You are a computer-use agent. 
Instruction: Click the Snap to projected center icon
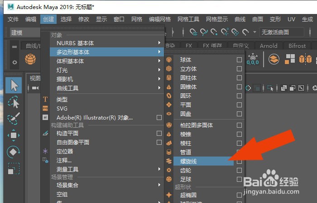point(225,32)
